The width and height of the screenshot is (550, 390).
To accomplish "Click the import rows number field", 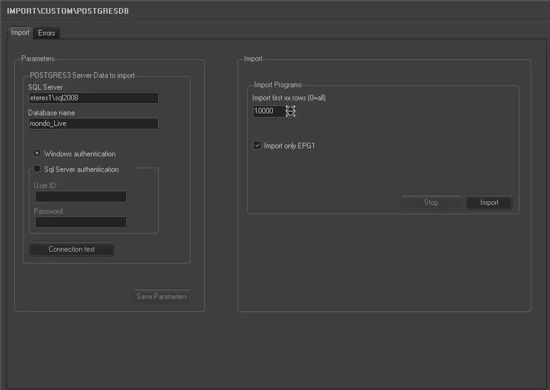I will click(268, 111).
